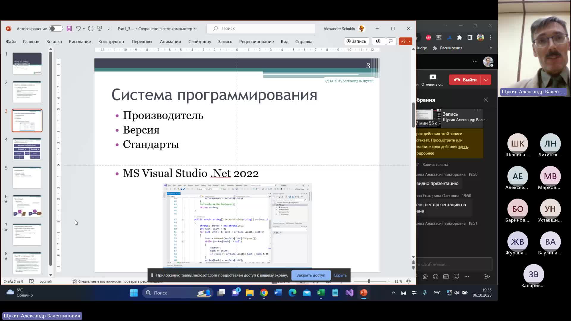Click the zoom out minus button
This screenshot has width=571, height=321.
point(351,281)
